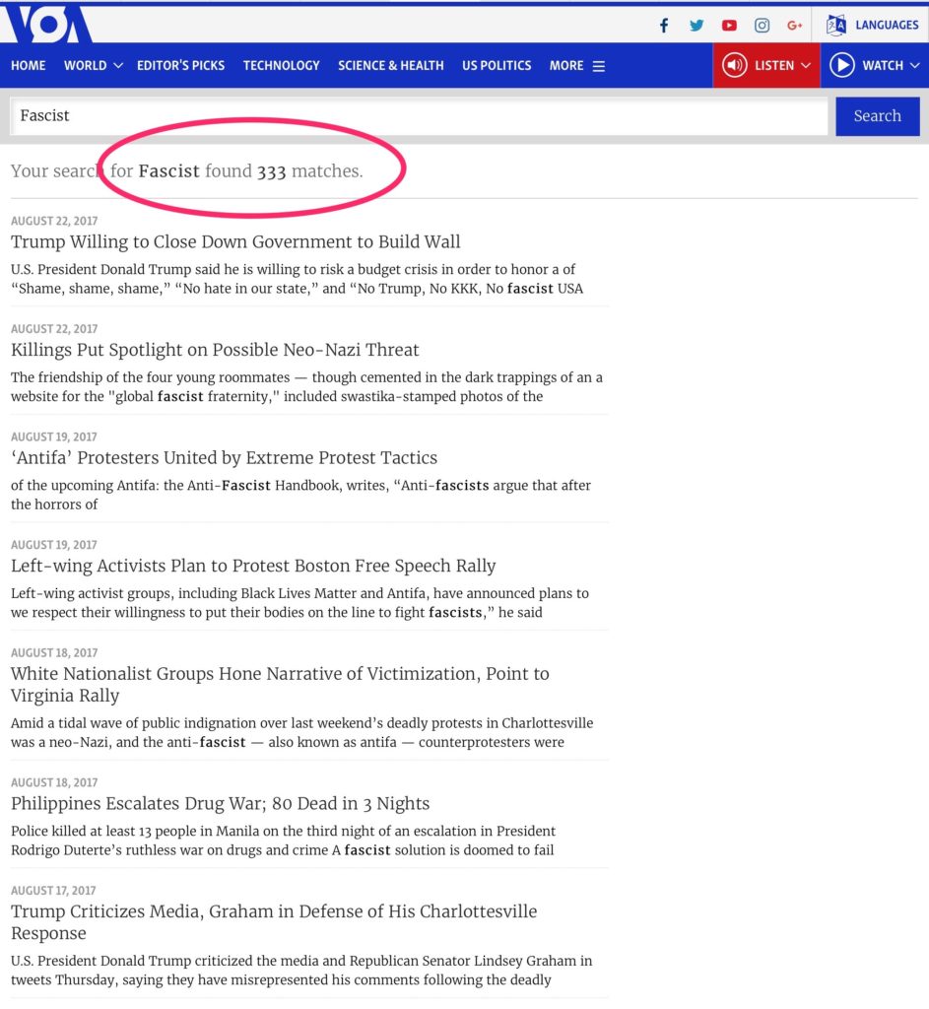Open 'Trump Willing to Close Down Government' article

[x=235, y=242]
